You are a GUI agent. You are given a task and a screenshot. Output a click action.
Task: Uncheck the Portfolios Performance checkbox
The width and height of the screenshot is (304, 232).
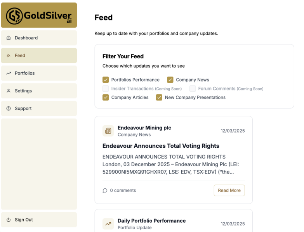(106, 80)
